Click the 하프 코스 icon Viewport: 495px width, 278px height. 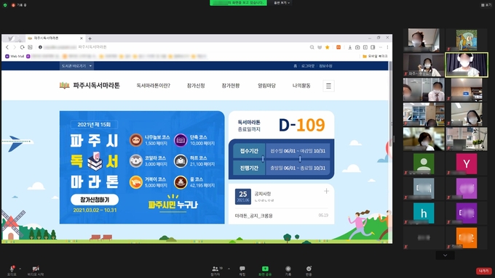click(x=181, y=161)
